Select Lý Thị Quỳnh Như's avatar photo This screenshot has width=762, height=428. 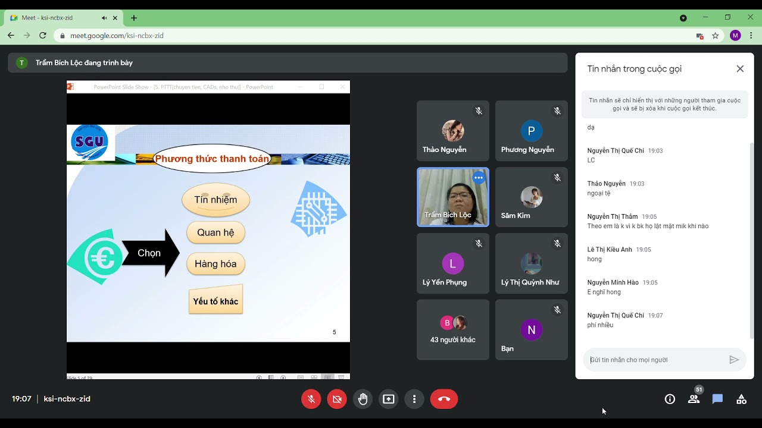532,263
